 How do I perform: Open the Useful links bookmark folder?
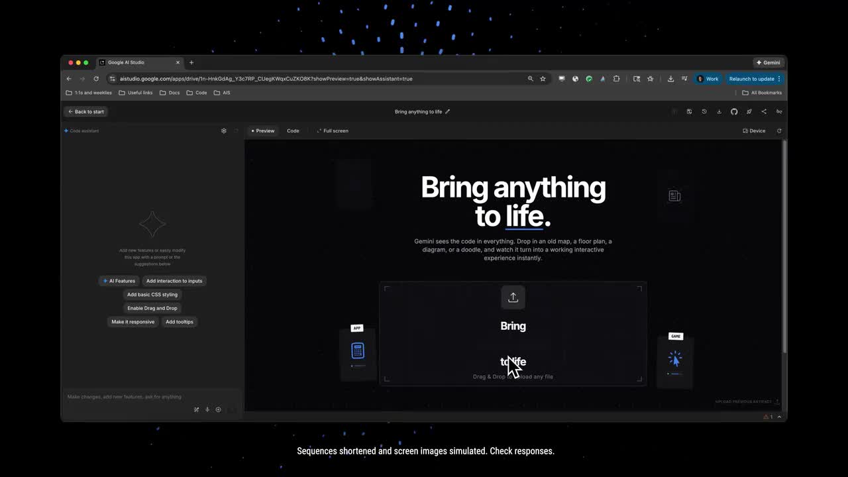click(x=136, y=93)
